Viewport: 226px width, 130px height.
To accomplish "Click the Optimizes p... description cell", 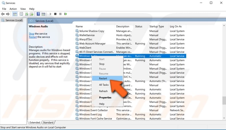I will [x=124, y=119].
